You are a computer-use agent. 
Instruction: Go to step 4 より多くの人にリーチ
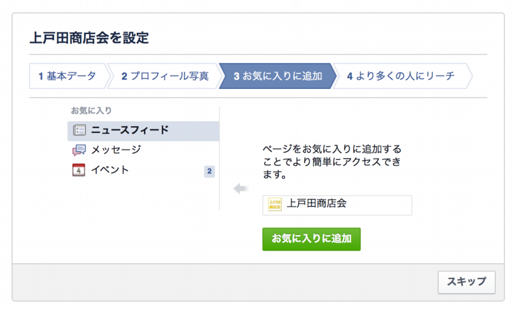(401, 76)
